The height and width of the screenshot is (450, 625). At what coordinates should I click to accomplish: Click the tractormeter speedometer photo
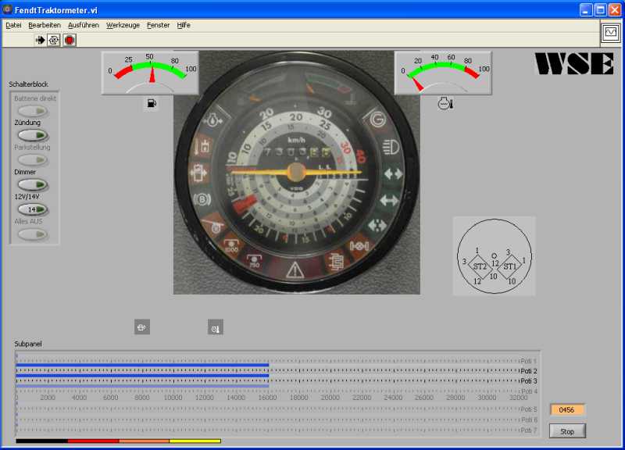pyautogui.click(x=297, y=172)
